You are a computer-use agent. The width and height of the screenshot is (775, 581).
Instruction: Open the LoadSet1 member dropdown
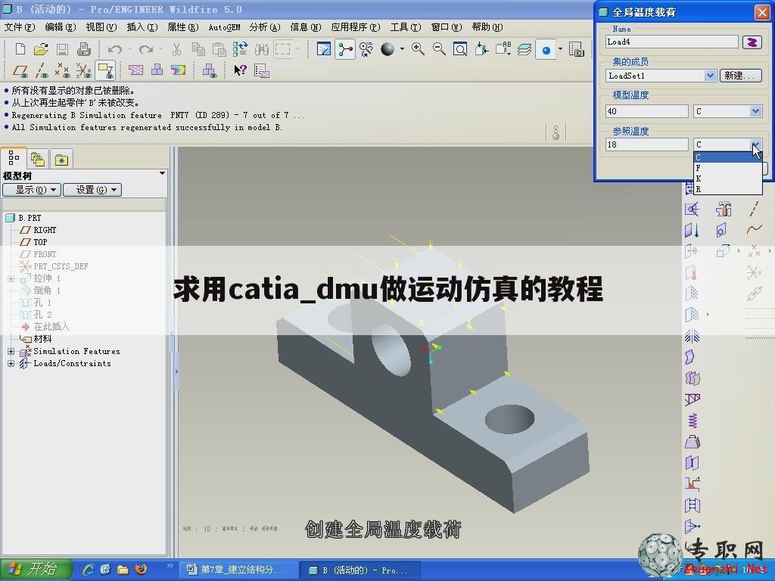[x=710, y=76]
